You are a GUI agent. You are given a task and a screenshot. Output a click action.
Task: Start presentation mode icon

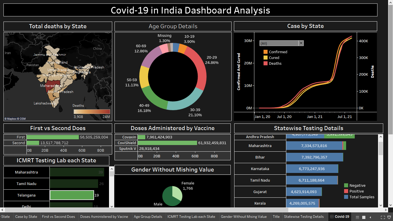pyautogui.click(x=389, y=217)
